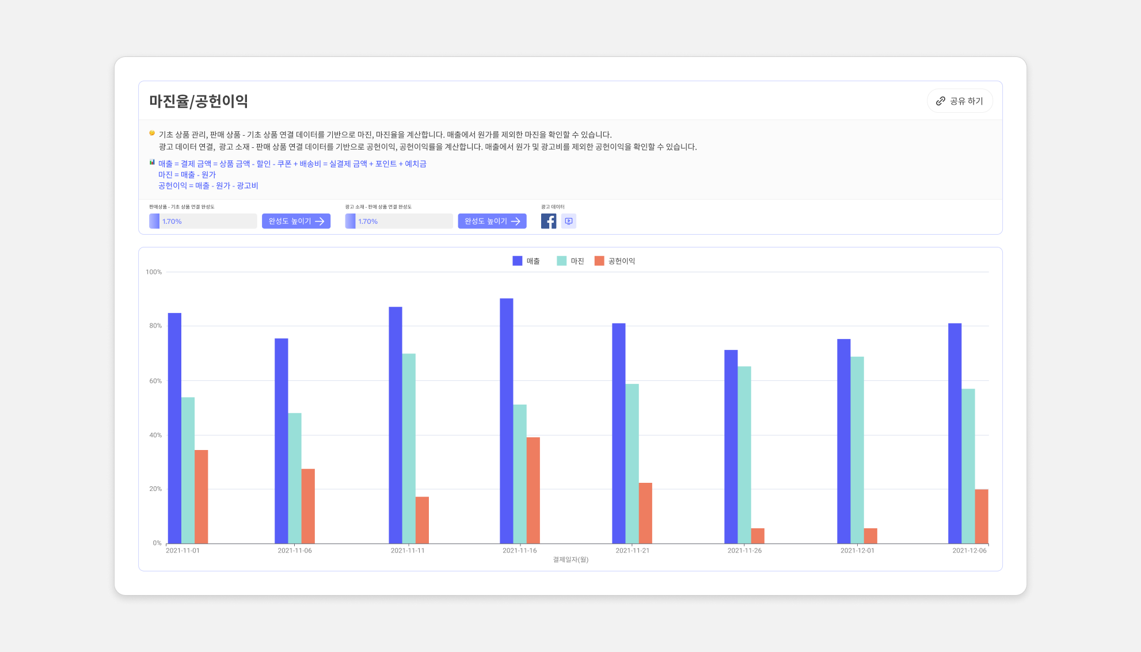The width and height of the screenshot is (1141, 652).
Task: Click the thinking face emoji in the description
Action: click(151, 132)
